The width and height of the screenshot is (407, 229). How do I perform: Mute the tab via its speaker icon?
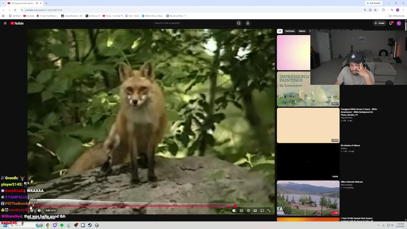pos(37,3)
